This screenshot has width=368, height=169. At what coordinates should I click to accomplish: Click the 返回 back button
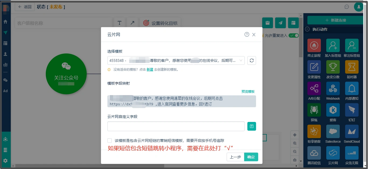click(x=25, y=7)
